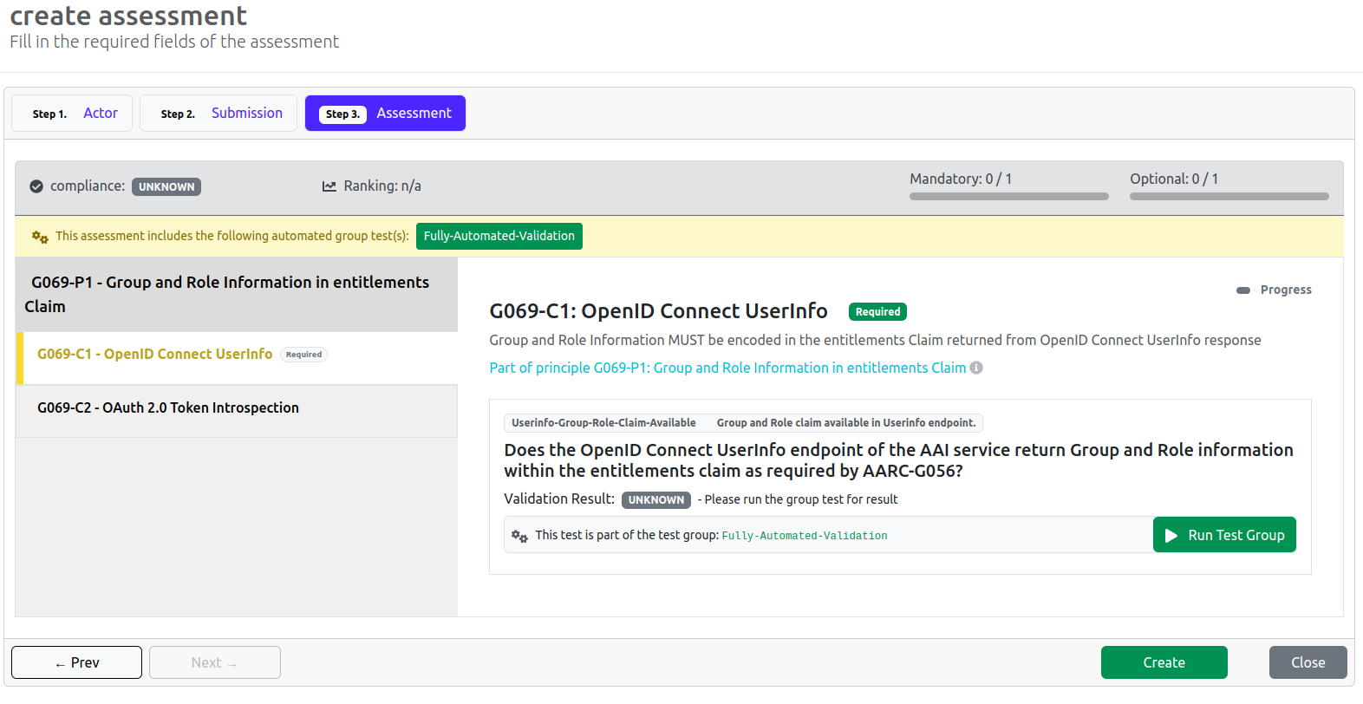Click the Optional progress bar
1363x704 pixels.
1229,197
